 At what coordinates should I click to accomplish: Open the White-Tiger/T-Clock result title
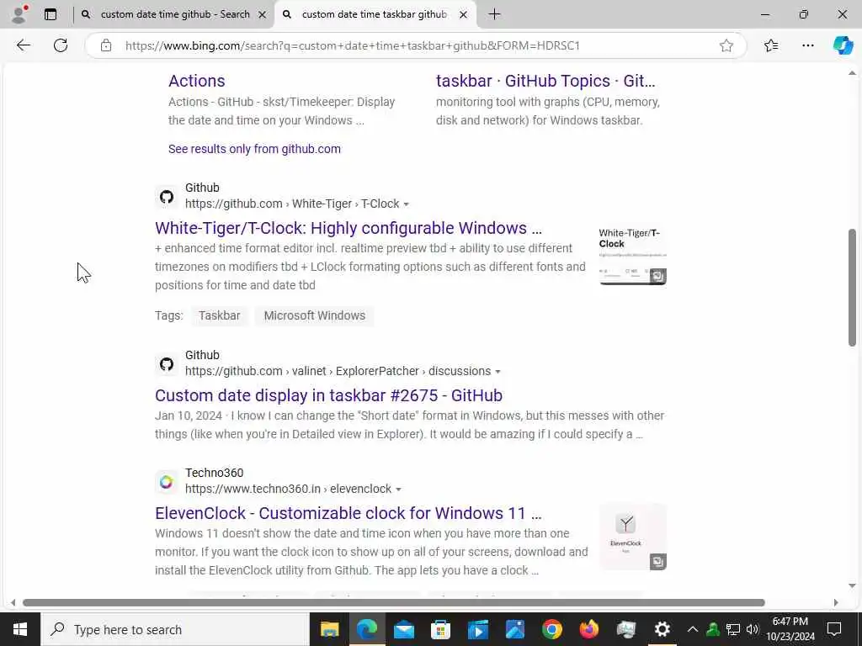(348, 228)
